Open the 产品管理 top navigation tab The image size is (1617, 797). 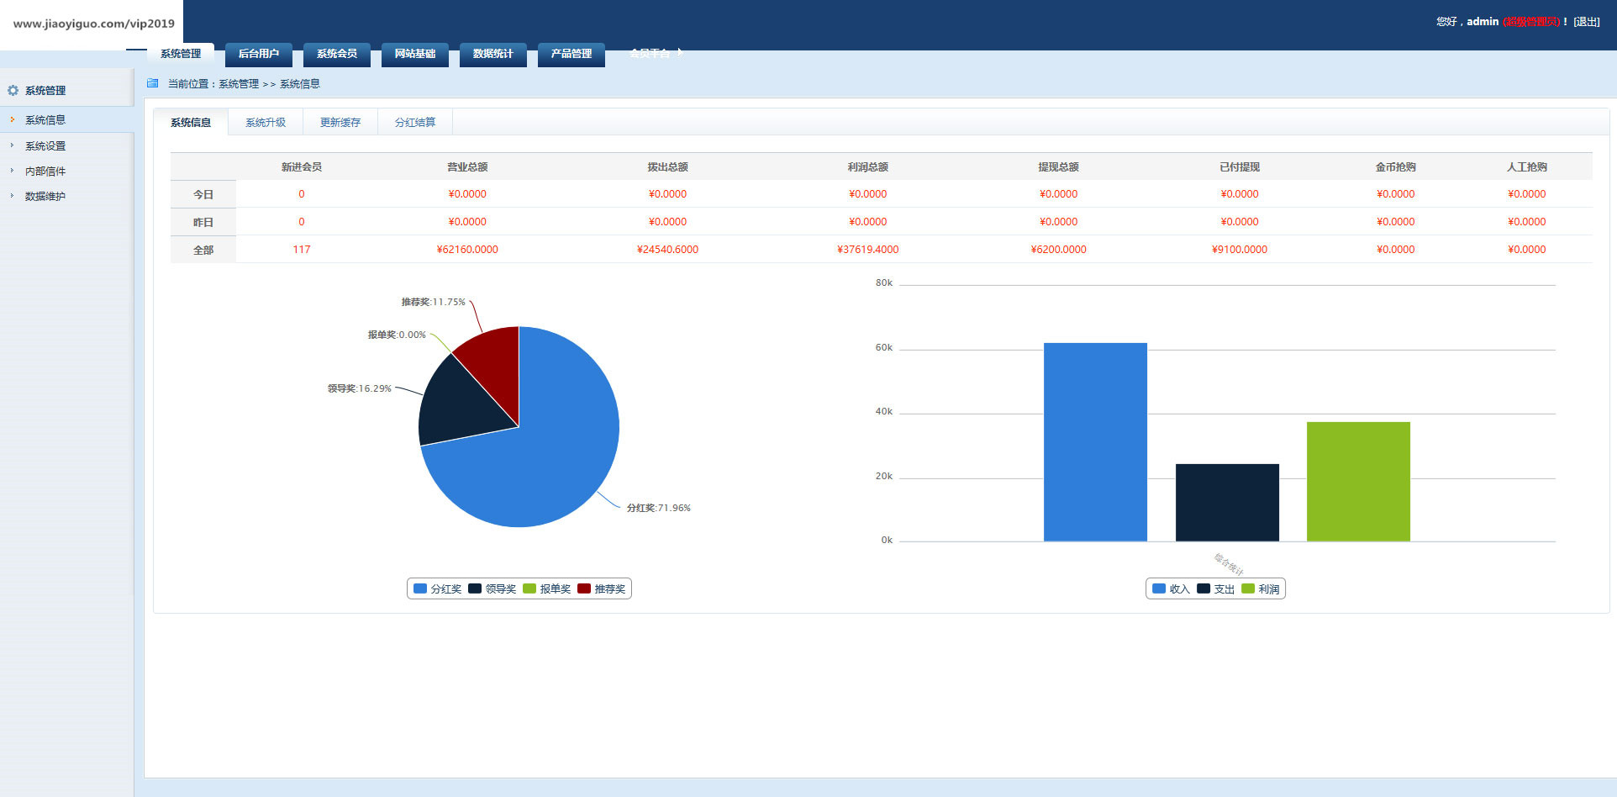571,54
